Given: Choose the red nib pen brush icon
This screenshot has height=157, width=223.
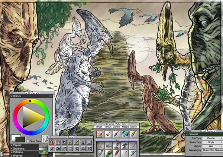Looking at the screenshot, I should 117,153.
